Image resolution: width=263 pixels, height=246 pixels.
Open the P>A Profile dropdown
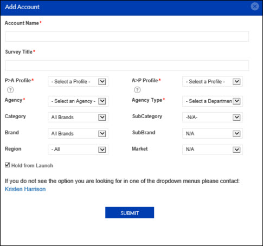coord(78,82)
